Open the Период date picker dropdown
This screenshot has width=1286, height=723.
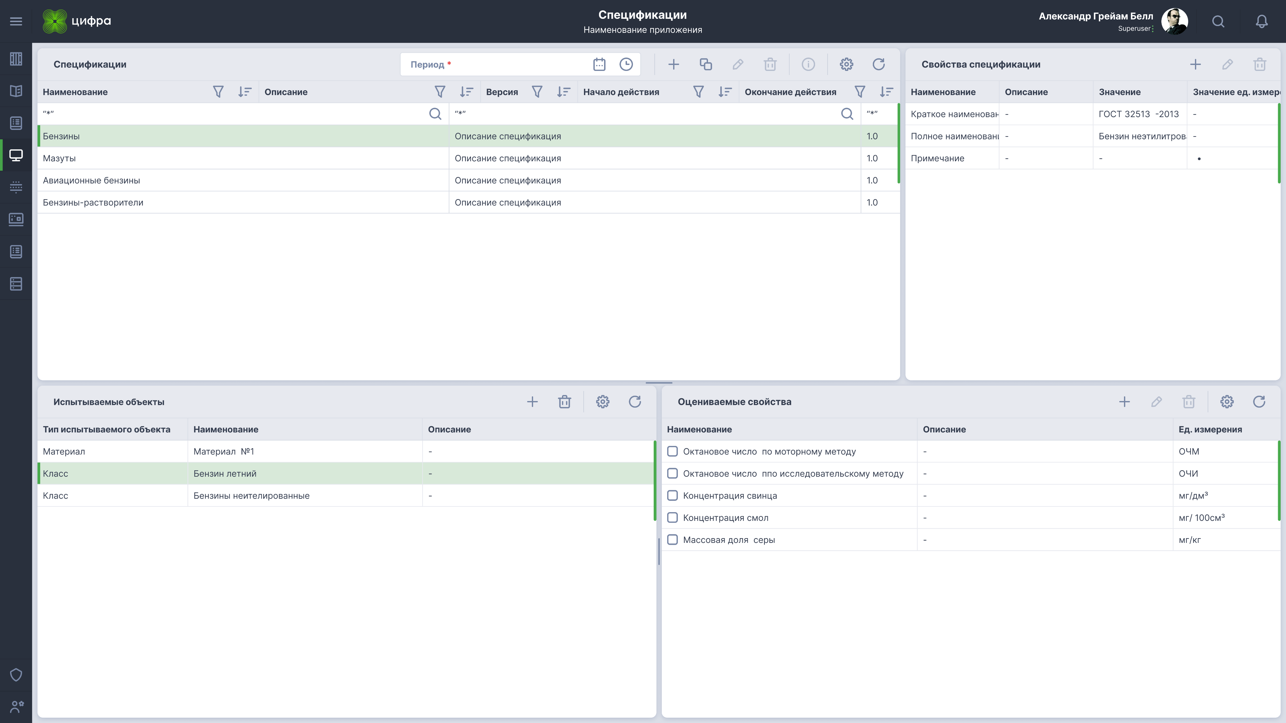point(600,64)
